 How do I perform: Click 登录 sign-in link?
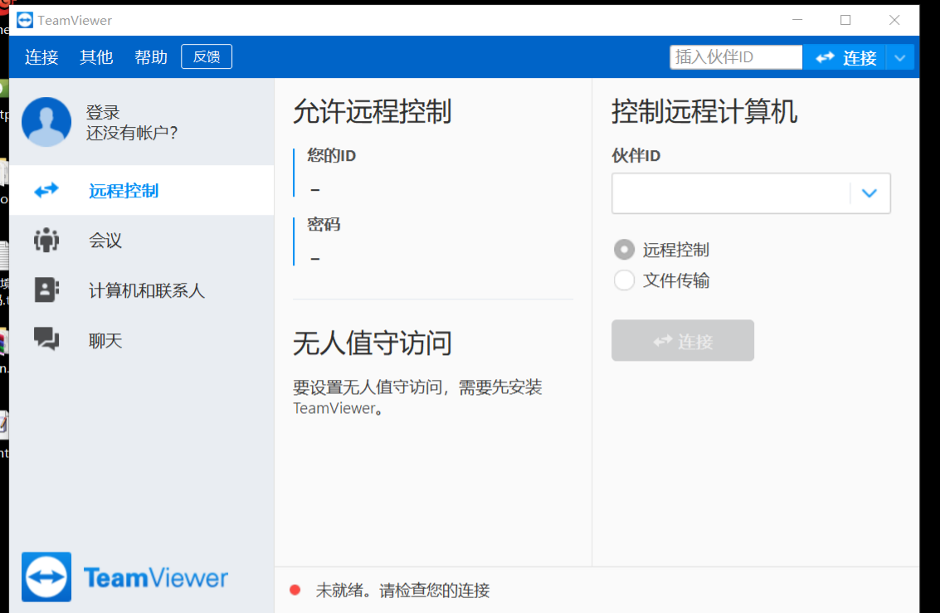(103, 112)
